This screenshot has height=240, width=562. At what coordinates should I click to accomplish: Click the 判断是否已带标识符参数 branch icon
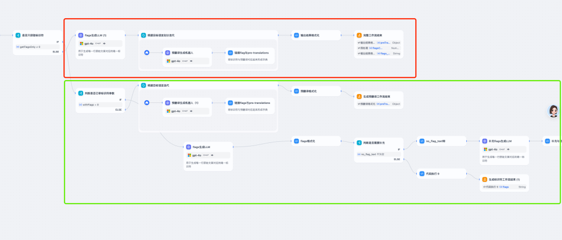pyautogui.click(x=81, y=93)
